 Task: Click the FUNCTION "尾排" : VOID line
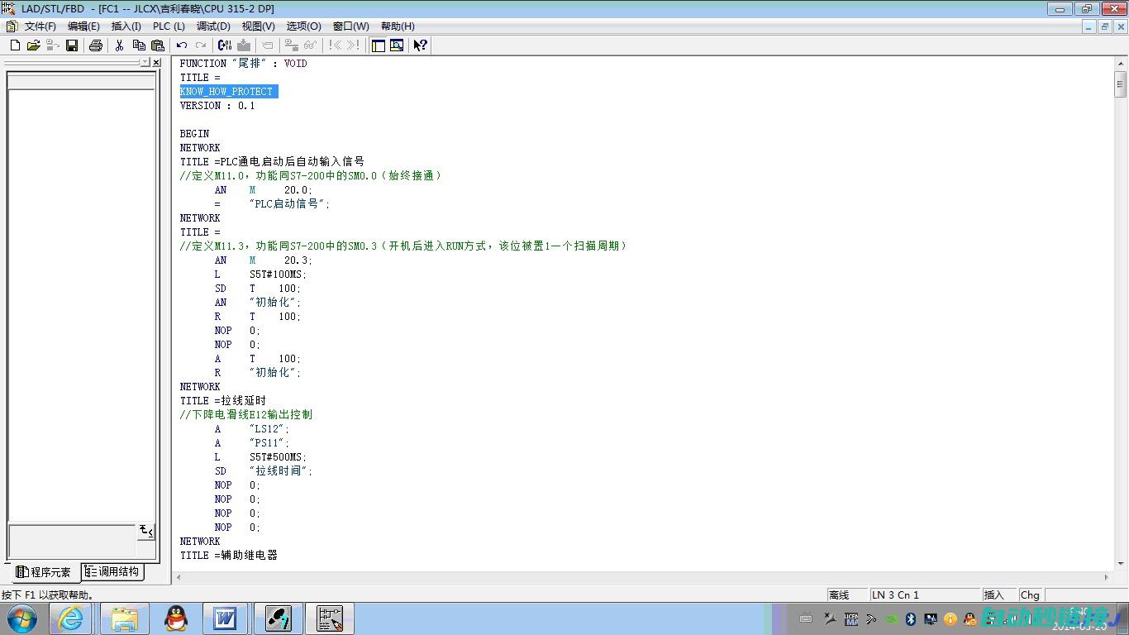[x=243, y=64]
